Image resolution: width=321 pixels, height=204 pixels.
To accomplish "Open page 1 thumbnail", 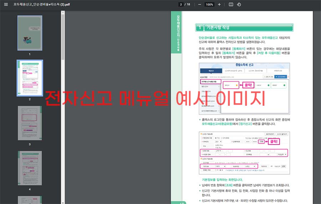I will [30, 33].
